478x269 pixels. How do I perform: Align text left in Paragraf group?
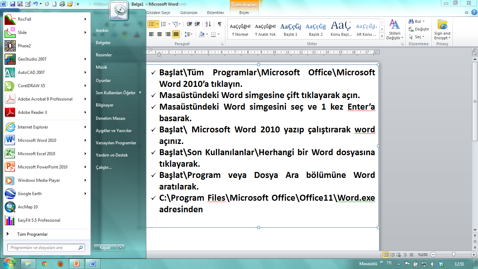pos(151,34)
